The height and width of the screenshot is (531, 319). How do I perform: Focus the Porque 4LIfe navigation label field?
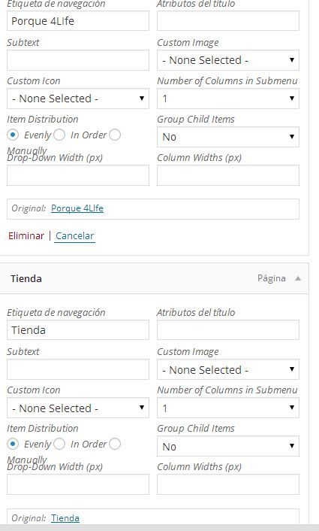[x=78, y=21]
